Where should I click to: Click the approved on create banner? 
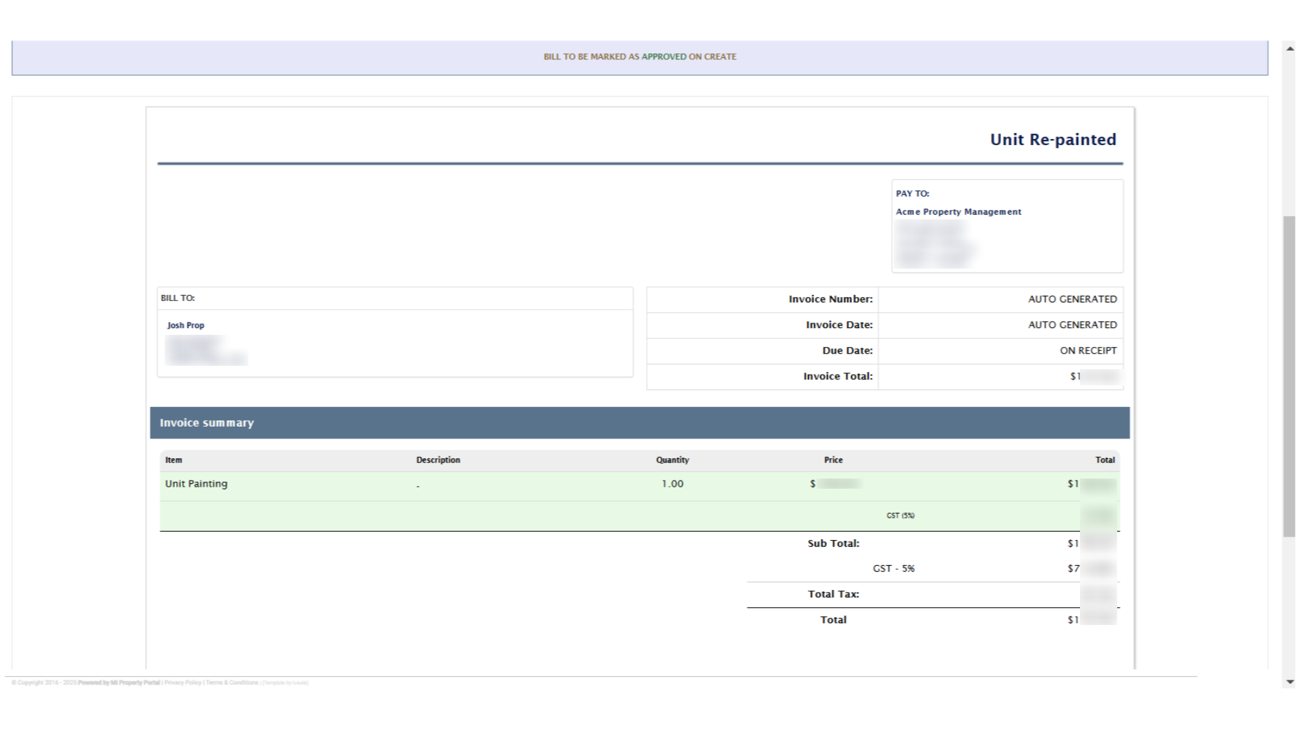(639, 57)
